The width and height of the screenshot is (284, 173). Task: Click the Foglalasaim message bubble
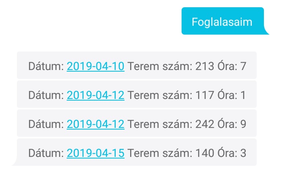coord(222,21)
